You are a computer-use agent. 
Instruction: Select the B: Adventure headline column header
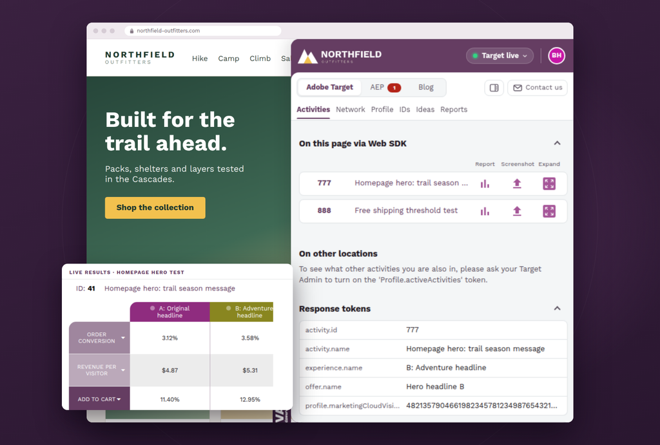242,312
